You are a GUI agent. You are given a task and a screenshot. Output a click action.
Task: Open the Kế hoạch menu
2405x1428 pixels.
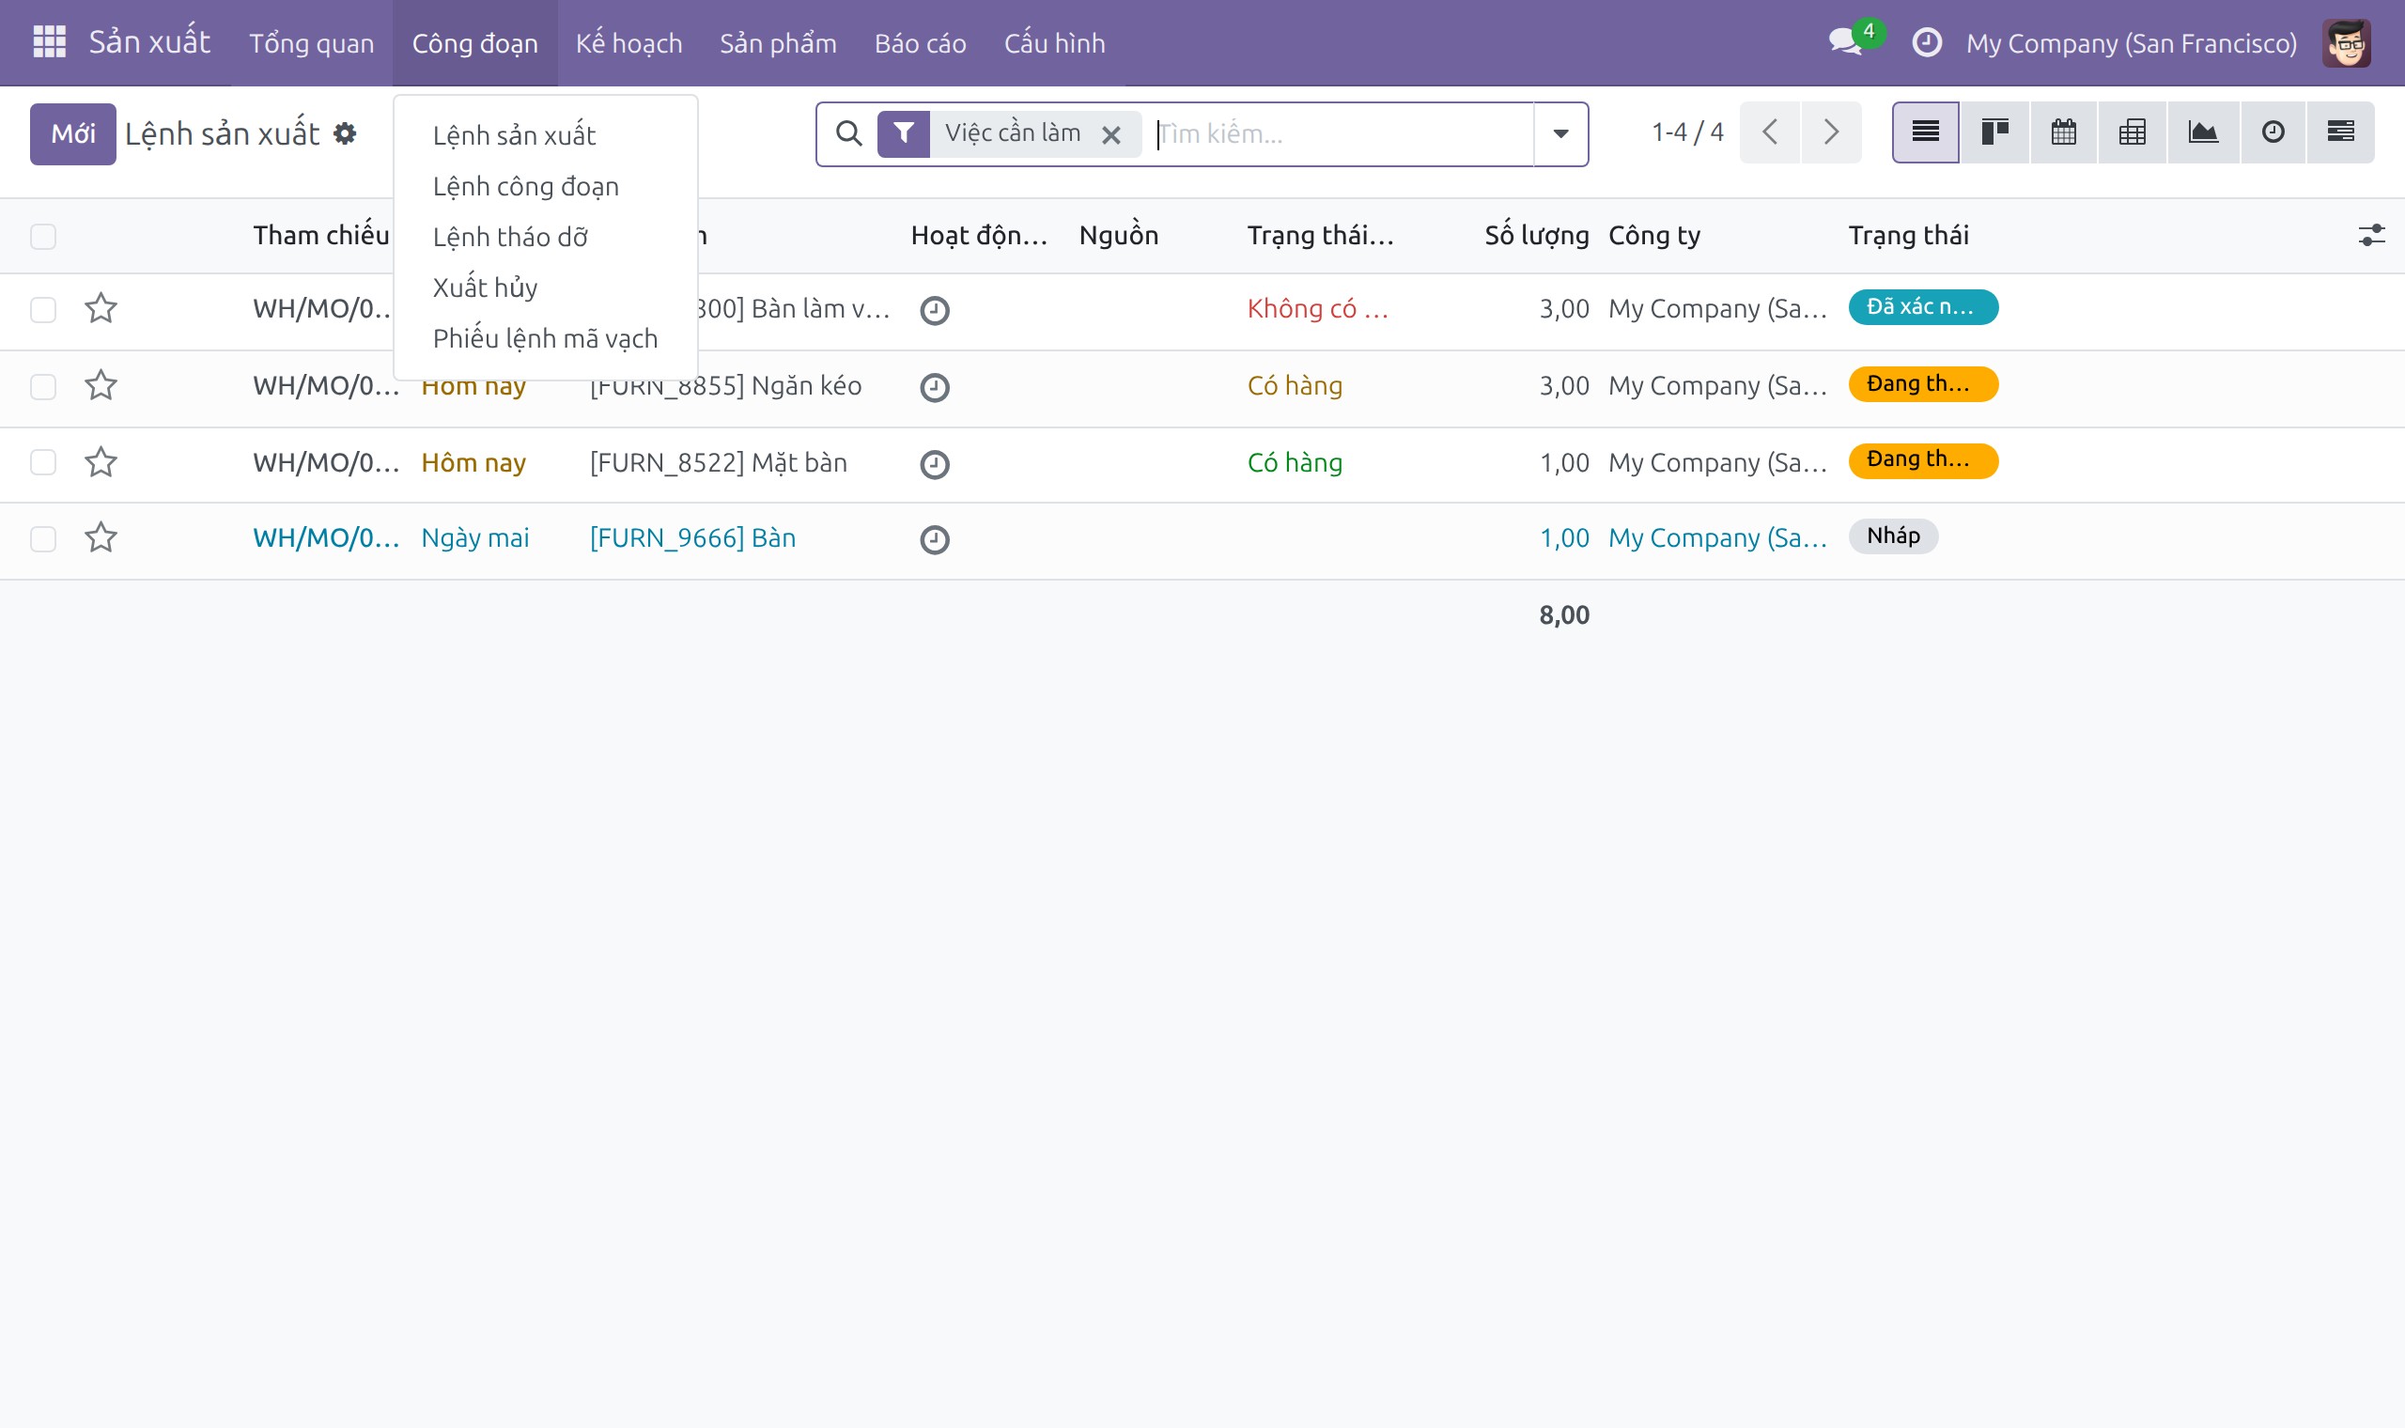point(628,43)
